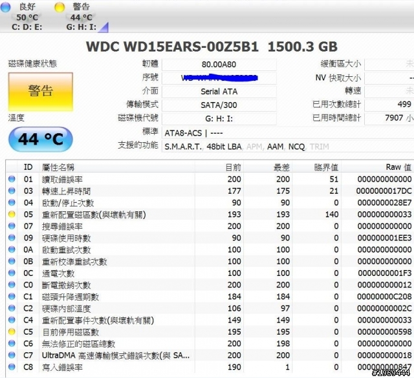Select the 良好 disk C: D: E: tab
This screenshot has width=414, height=378.
coord(23,16)
